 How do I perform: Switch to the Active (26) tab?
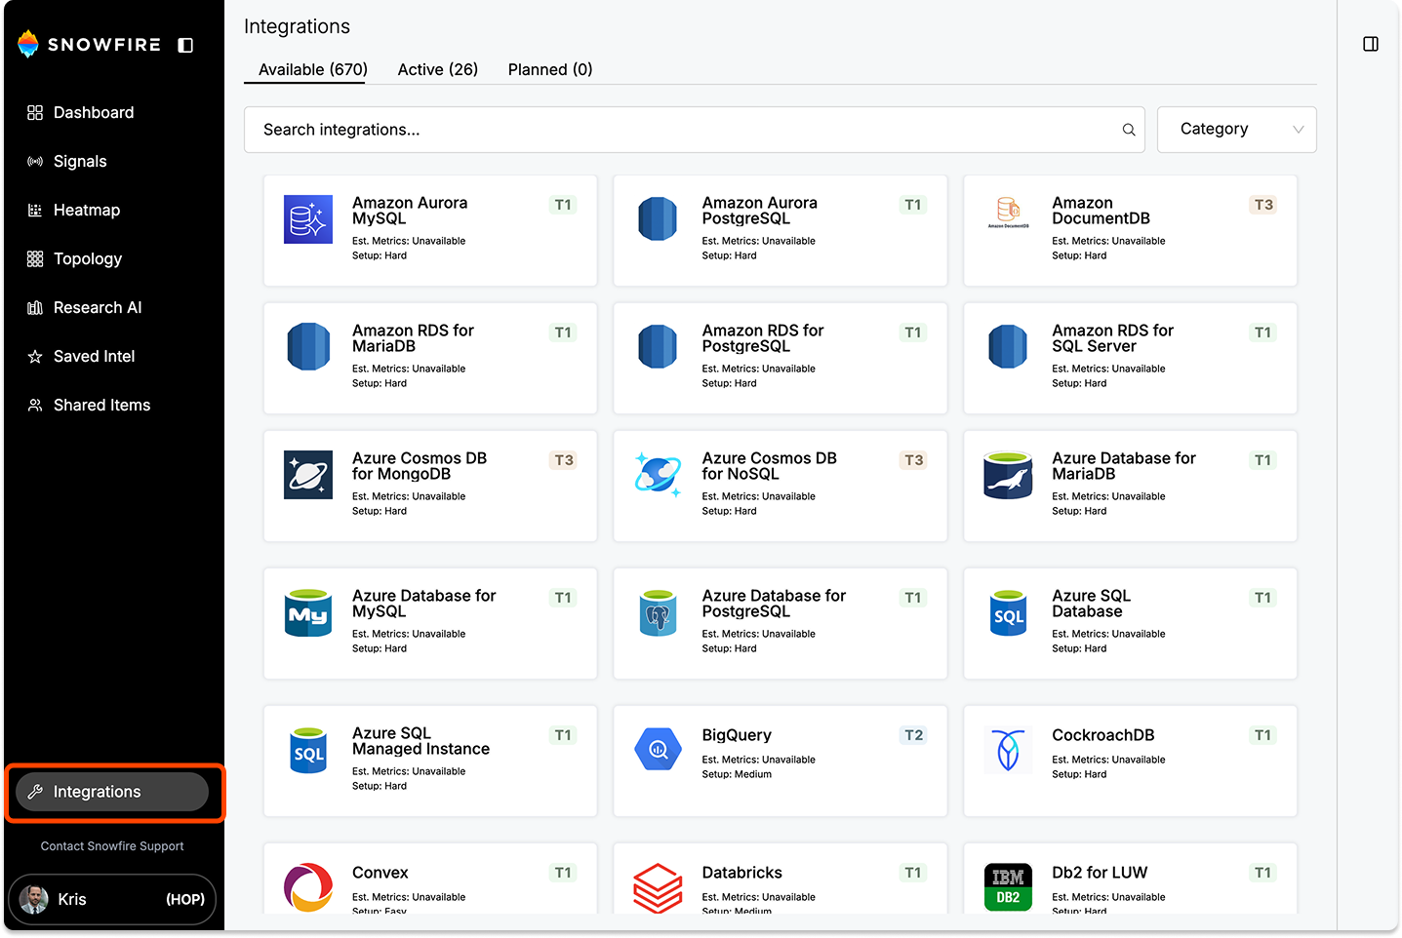point(438,69)
